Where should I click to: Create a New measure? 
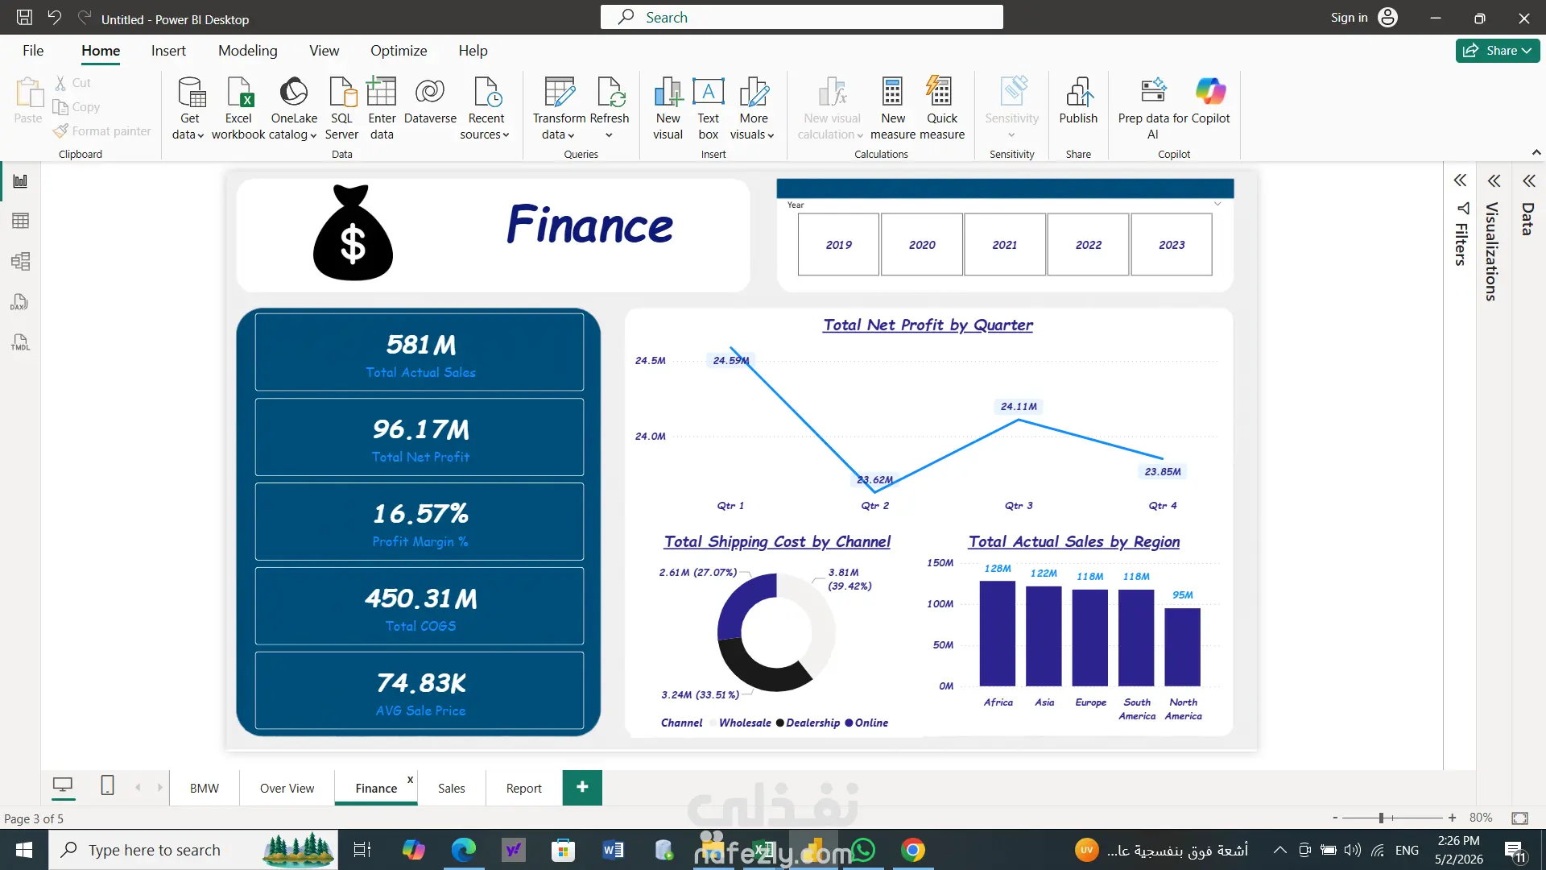[x=893, y=108]
